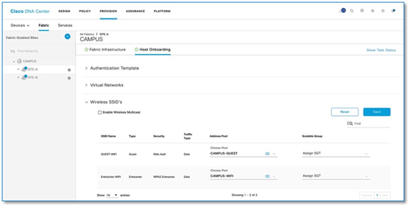This screenshot has height=207, width=410.
Task: Click the WPA2 Enterprise security cell
Action: 164,177
